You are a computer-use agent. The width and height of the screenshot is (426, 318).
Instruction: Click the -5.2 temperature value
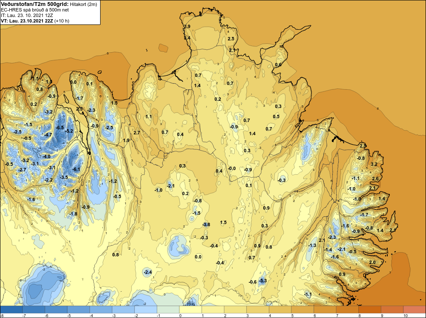[69, 131]
